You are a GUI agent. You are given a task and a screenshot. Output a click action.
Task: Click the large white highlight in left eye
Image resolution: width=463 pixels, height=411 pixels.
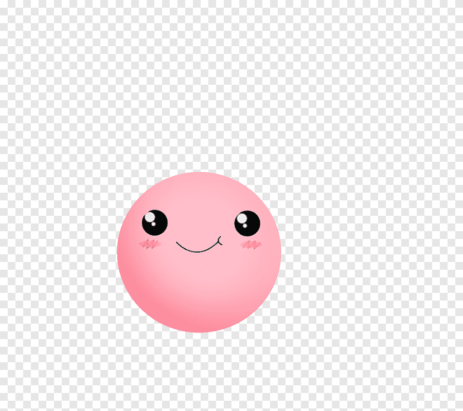tap(150, 217)
